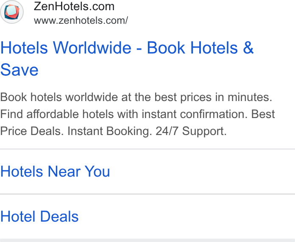
Task: Click the gray separator bar below 'Hotel Deals'
Action: [147, 240]
